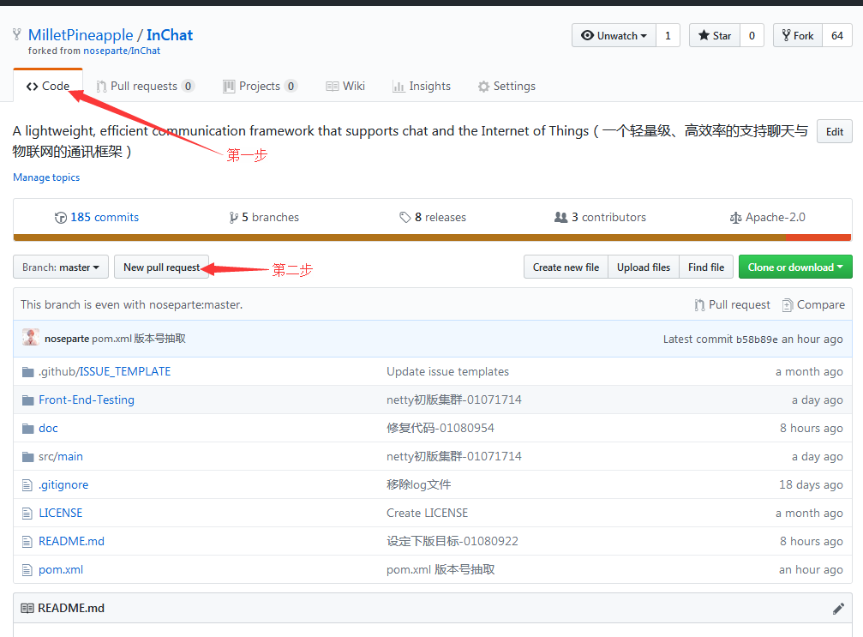Click the Edit description button
863x637 pixels.
coord(835,131)
